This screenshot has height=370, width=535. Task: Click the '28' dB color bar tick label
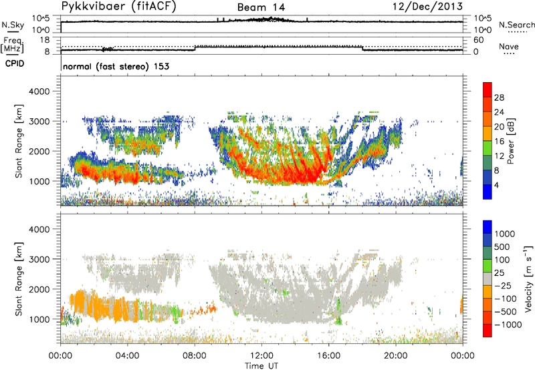(499, 98)
